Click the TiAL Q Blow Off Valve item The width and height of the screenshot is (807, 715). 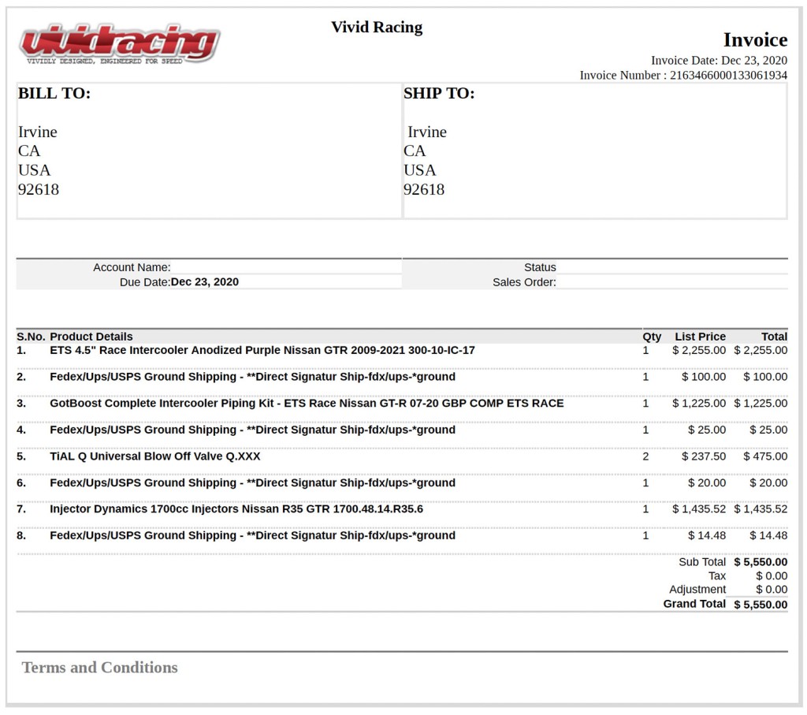pos(154,456)
